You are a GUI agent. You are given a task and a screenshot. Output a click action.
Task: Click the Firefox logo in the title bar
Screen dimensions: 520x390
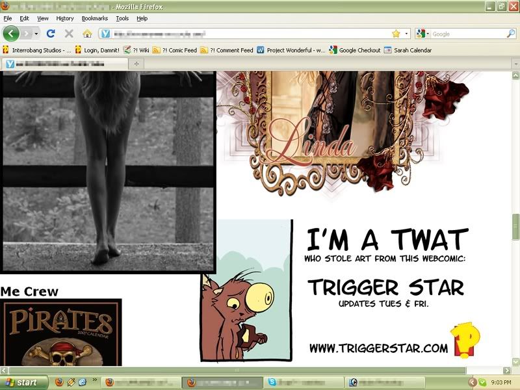point(5,6)
